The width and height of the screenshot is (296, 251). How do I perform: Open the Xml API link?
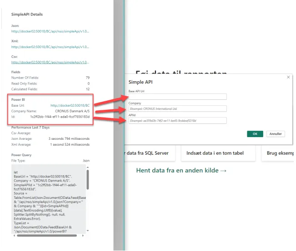[x=50, y=47]
